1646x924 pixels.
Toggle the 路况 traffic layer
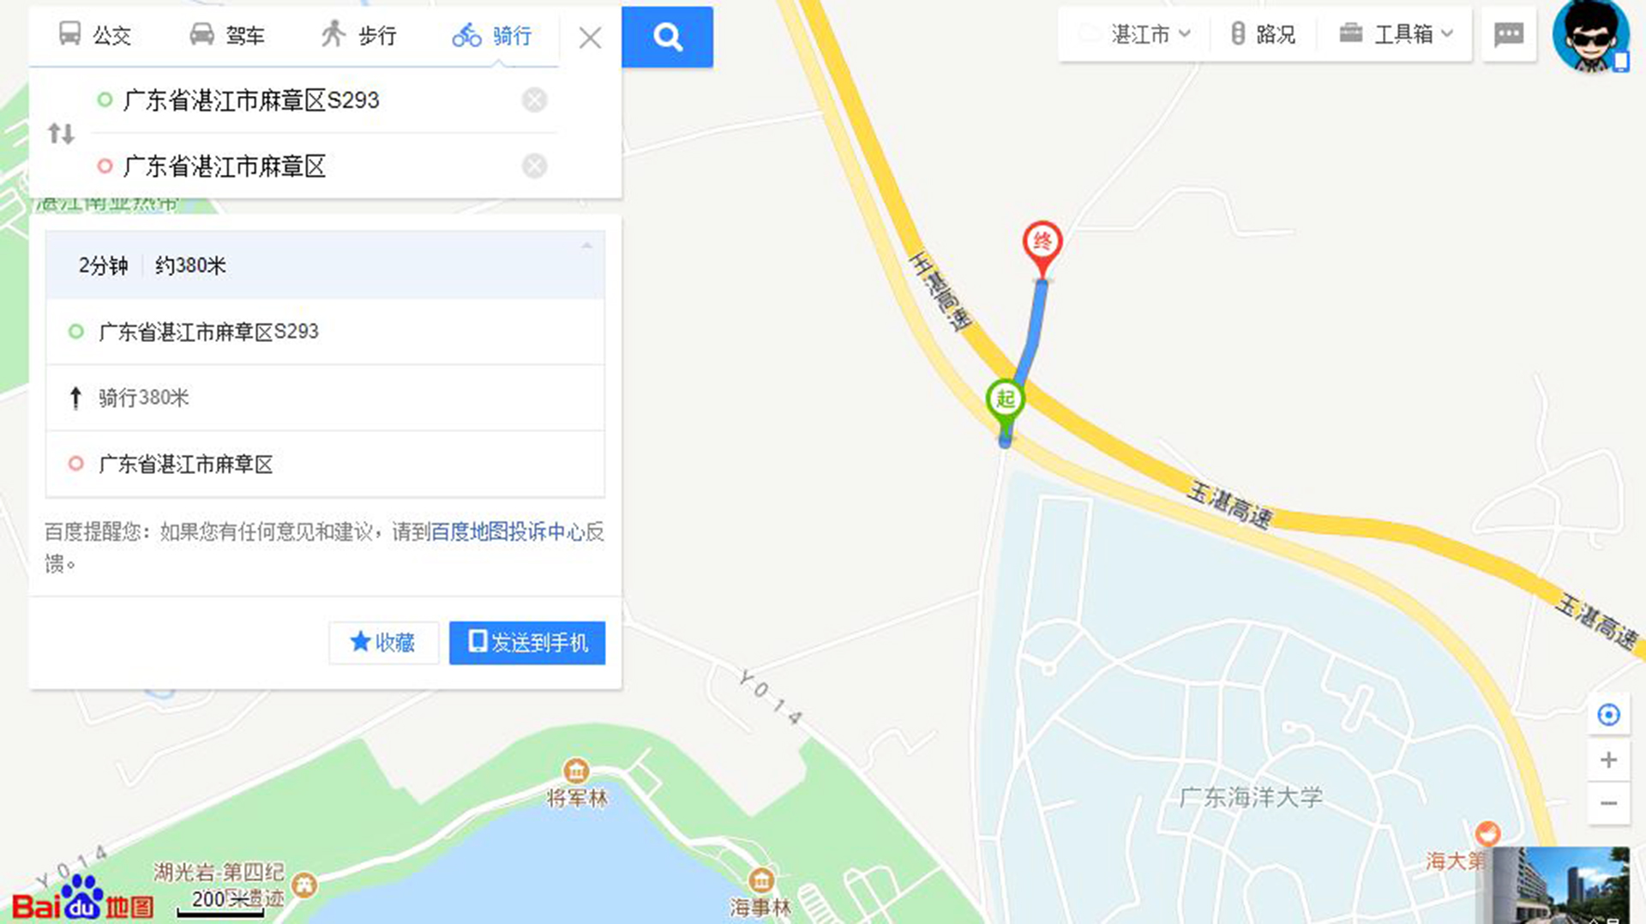point(1263,34)
